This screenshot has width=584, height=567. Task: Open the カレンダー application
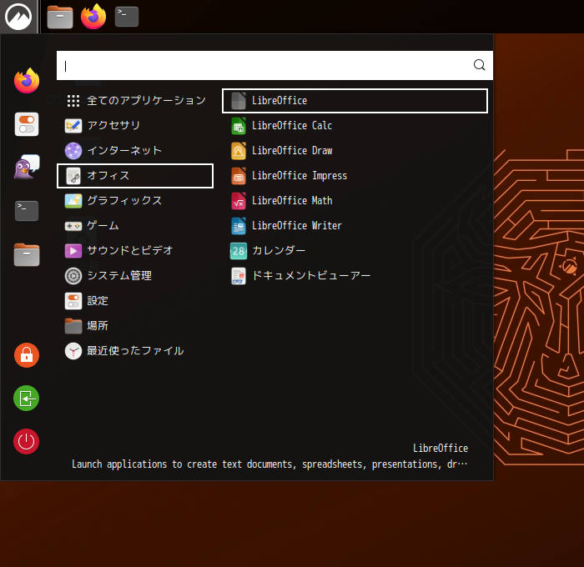coord(355,250)
